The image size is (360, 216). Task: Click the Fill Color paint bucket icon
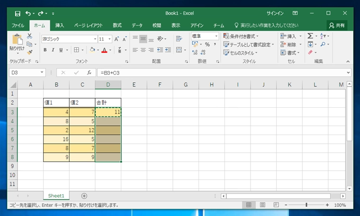(x=92, y=50)
